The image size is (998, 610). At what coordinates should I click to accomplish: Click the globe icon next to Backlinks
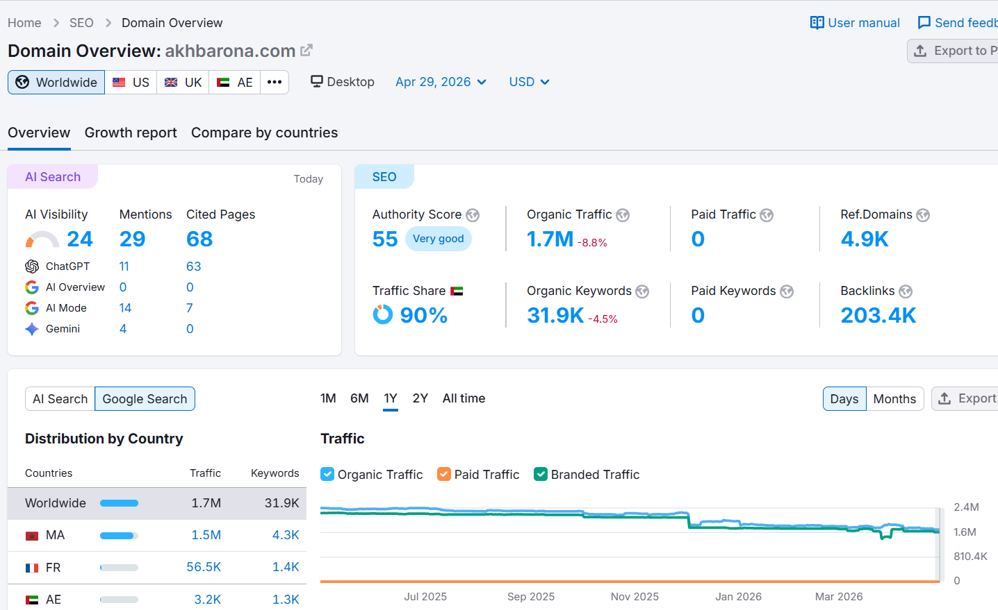click(906, 291)
